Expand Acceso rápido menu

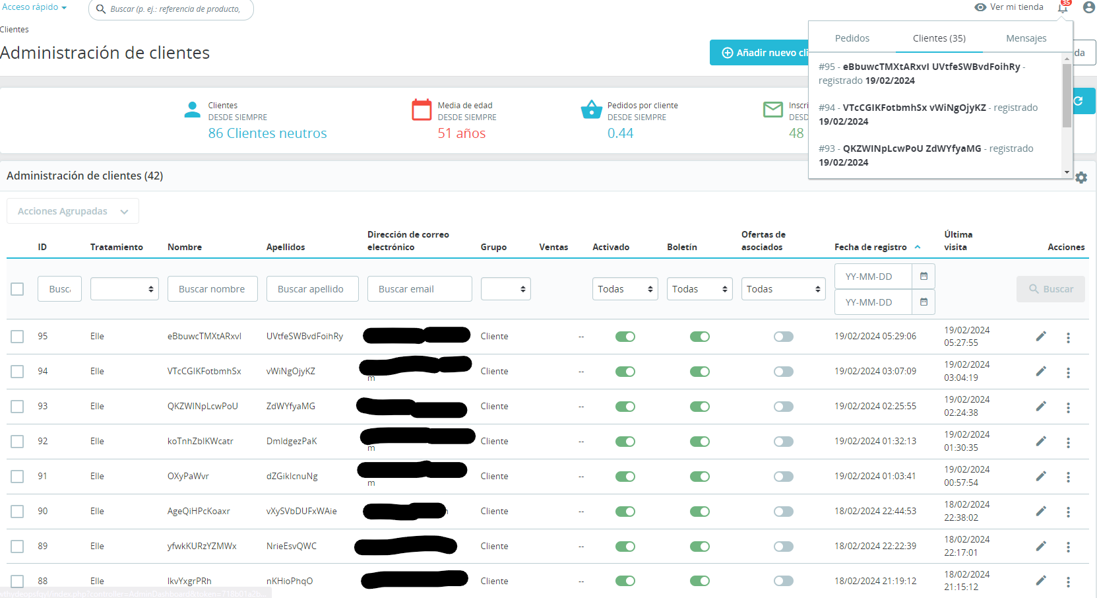coord(34,7)
